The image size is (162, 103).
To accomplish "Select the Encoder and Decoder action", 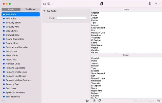I will coord(20,47).
